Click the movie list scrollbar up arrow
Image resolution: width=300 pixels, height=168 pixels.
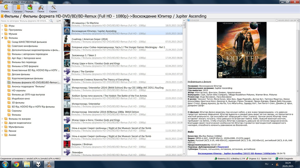tap(184, 21)
